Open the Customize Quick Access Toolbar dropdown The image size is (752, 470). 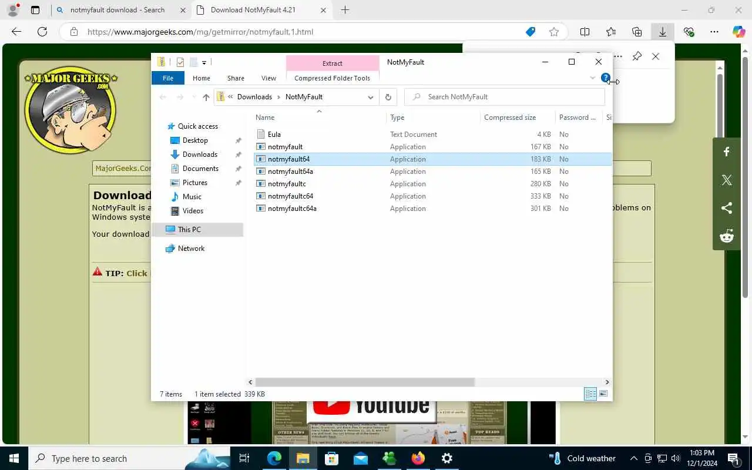coord(204,62)
